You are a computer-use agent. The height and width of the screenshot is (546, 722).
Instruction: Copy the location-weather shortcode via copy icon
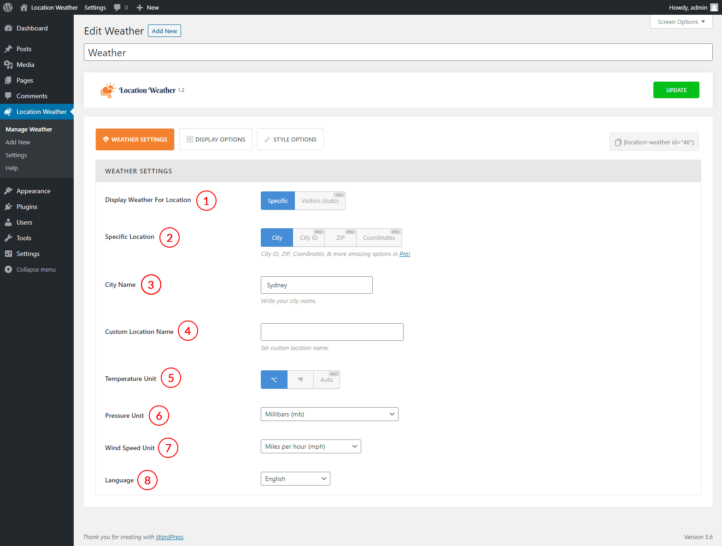pyautogui.click(x=618, y=142)
